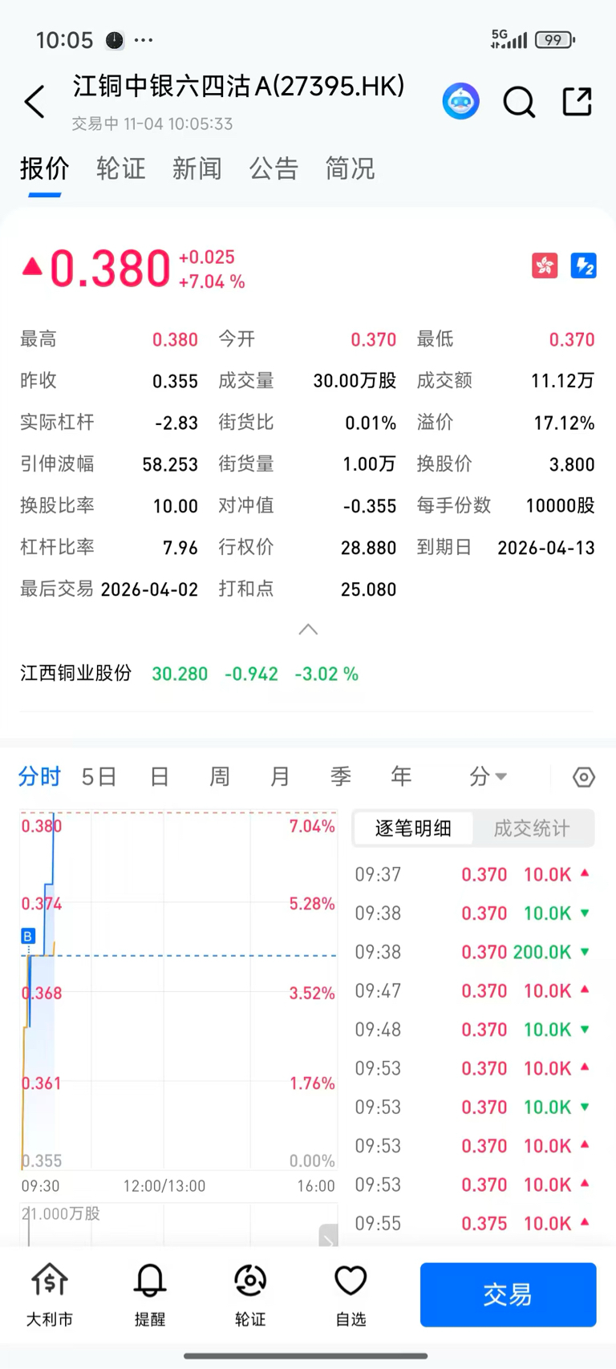Switch to 新闻 tab
This screenshot has height=1369, width=616.
[197, 168]
